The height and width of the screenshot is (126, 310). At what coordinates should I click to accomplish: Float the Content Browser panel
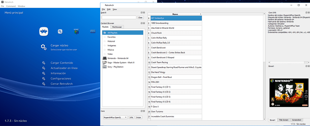pyautogui.click(x=142, y=23)
